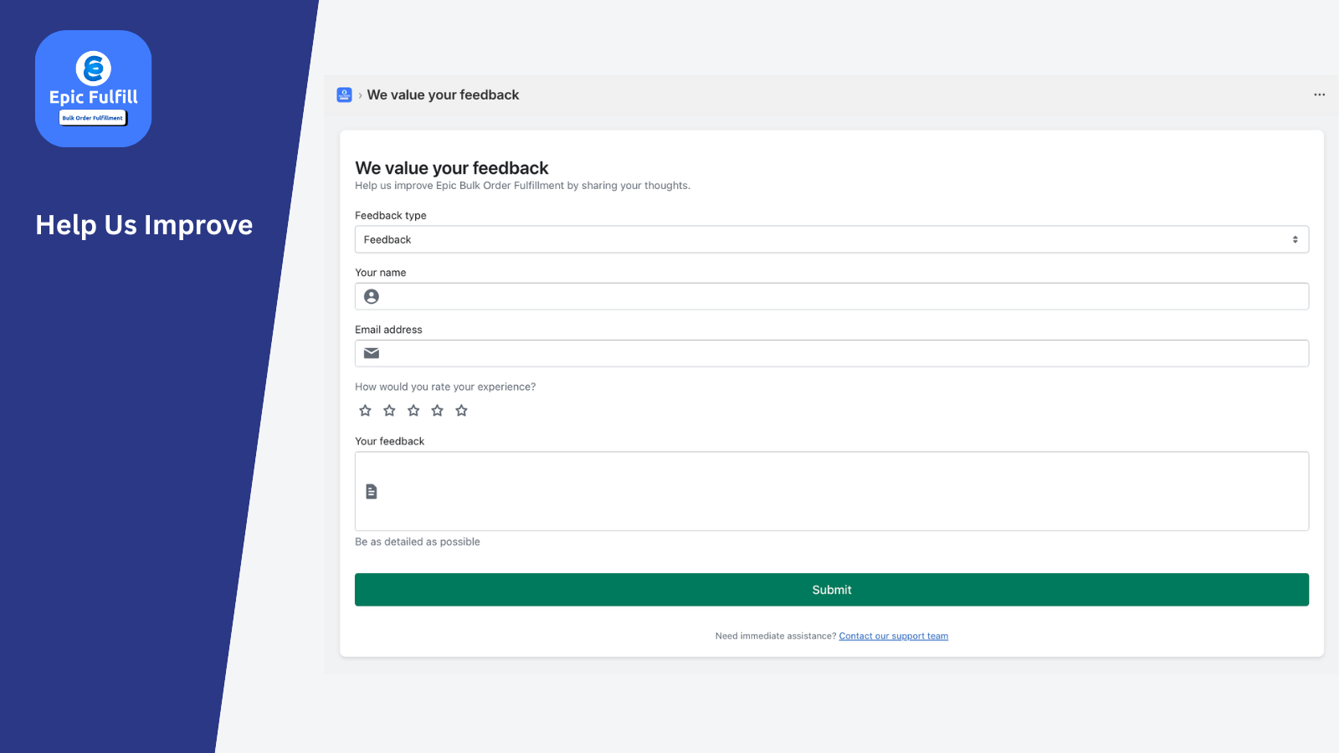This screenshot has width=1339, height=753.
Task: Click the breadcrumb chevron next to page title
Action: tap(360, 95)
